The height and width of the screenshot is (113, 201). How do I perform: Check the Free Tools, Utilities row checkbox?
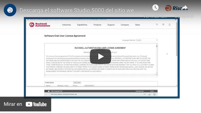pyautogui.click(x=49, y=94)
